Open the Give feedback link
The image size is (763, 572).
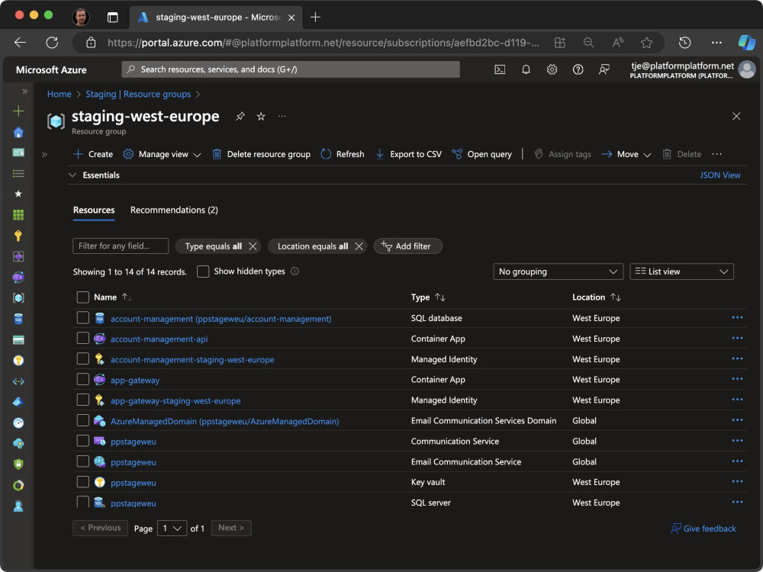pos(703,529)
